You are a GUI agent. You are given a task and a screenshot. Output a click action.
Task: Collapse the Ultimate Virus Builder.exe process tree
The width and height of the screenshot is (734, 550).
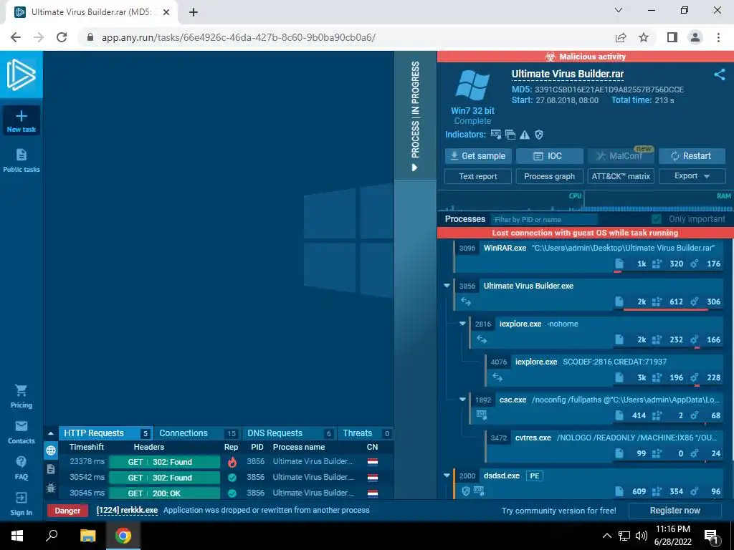(447, 285)
